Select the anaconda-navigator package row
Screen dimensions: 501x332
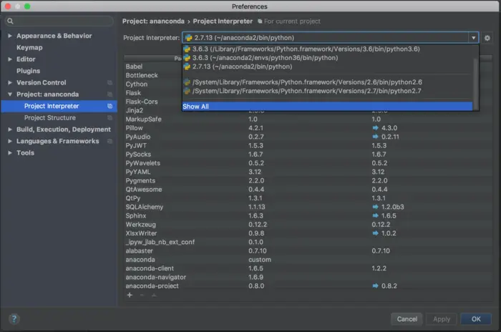coord(308,278)
